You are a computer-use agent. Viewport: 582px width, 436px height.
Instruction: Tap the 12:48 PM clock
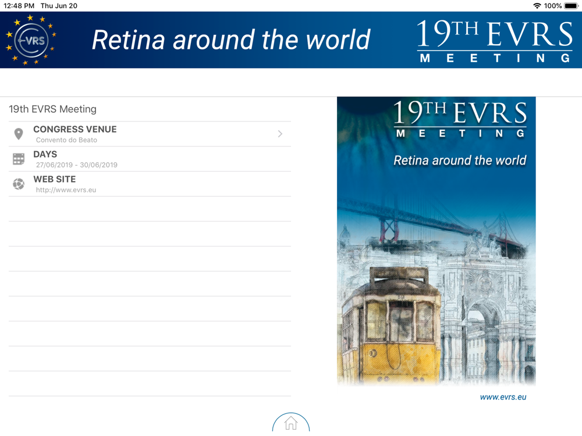(x=19, y=6)
